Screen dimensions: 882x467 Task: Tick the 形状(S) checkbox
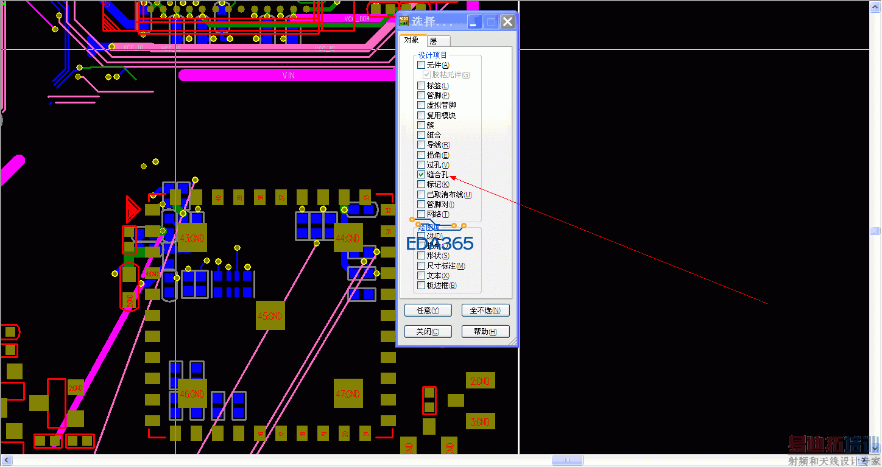tap(422, 256)
